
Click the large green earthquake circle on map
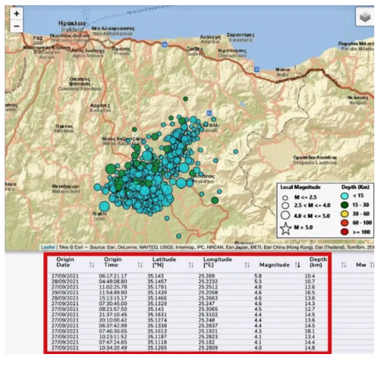tap(111, 169)
